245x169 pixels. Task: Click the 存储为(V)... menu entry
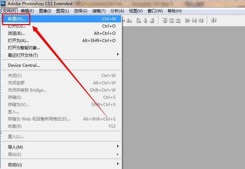62,104
